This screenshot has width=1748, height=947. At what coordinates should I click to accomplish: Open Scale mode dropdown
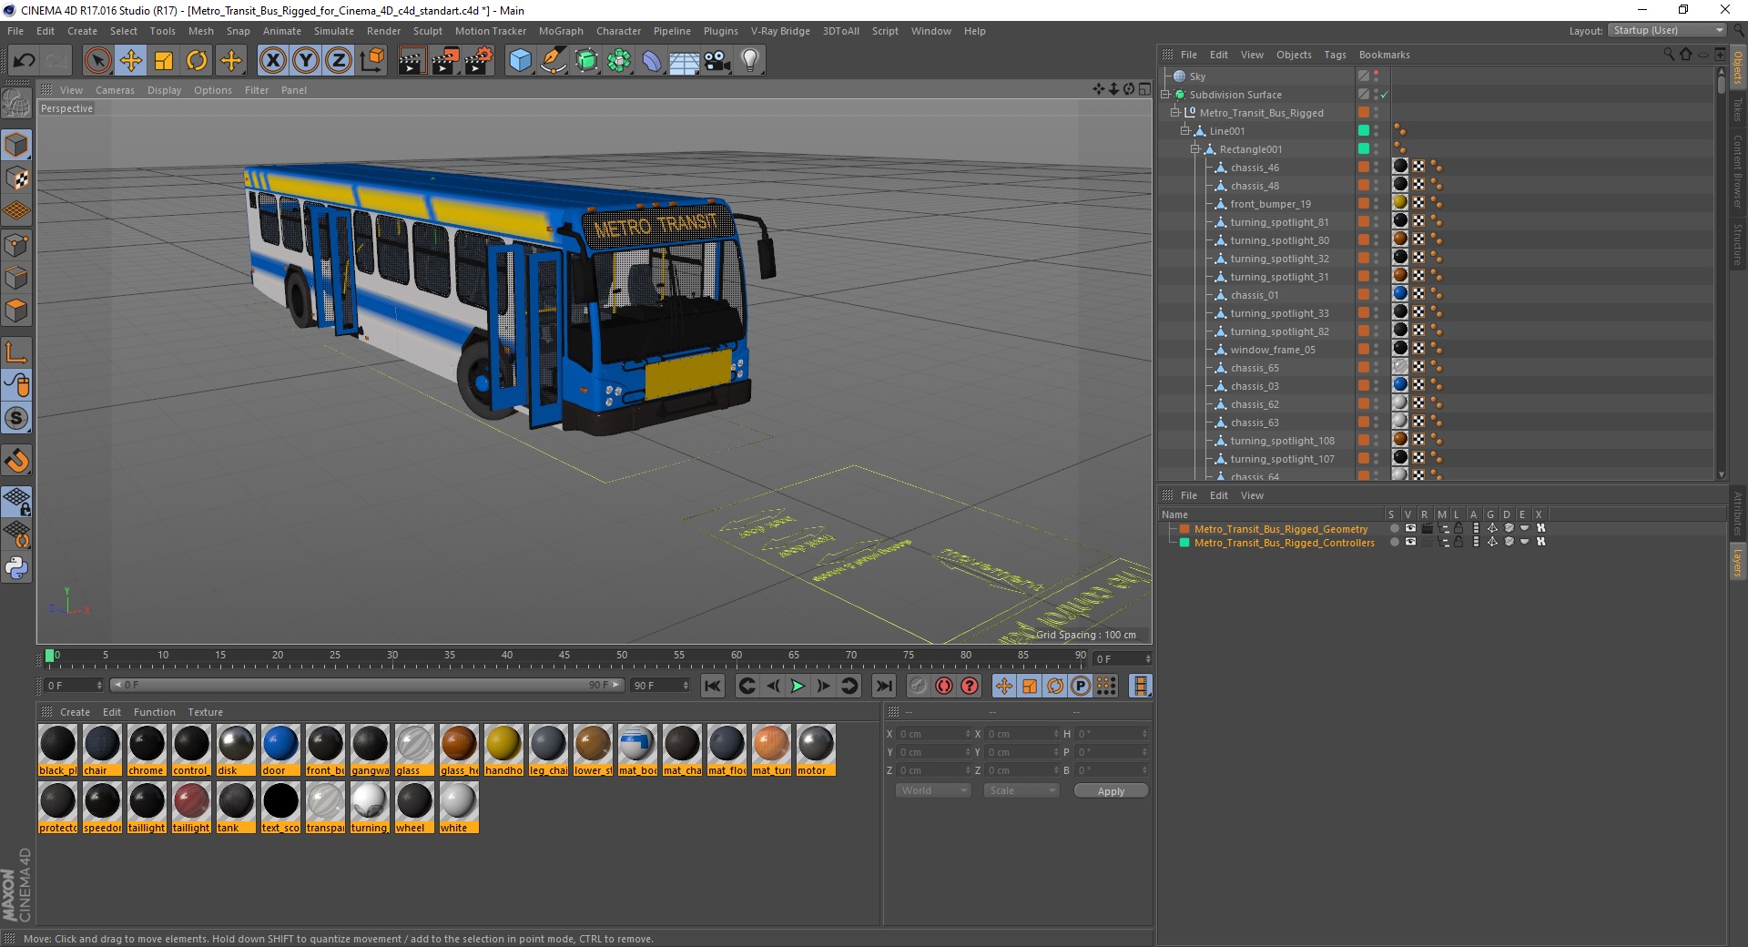1021,790
